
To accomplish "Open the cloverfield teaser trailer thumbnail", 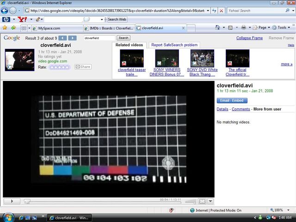I will [x=131, y=58].
